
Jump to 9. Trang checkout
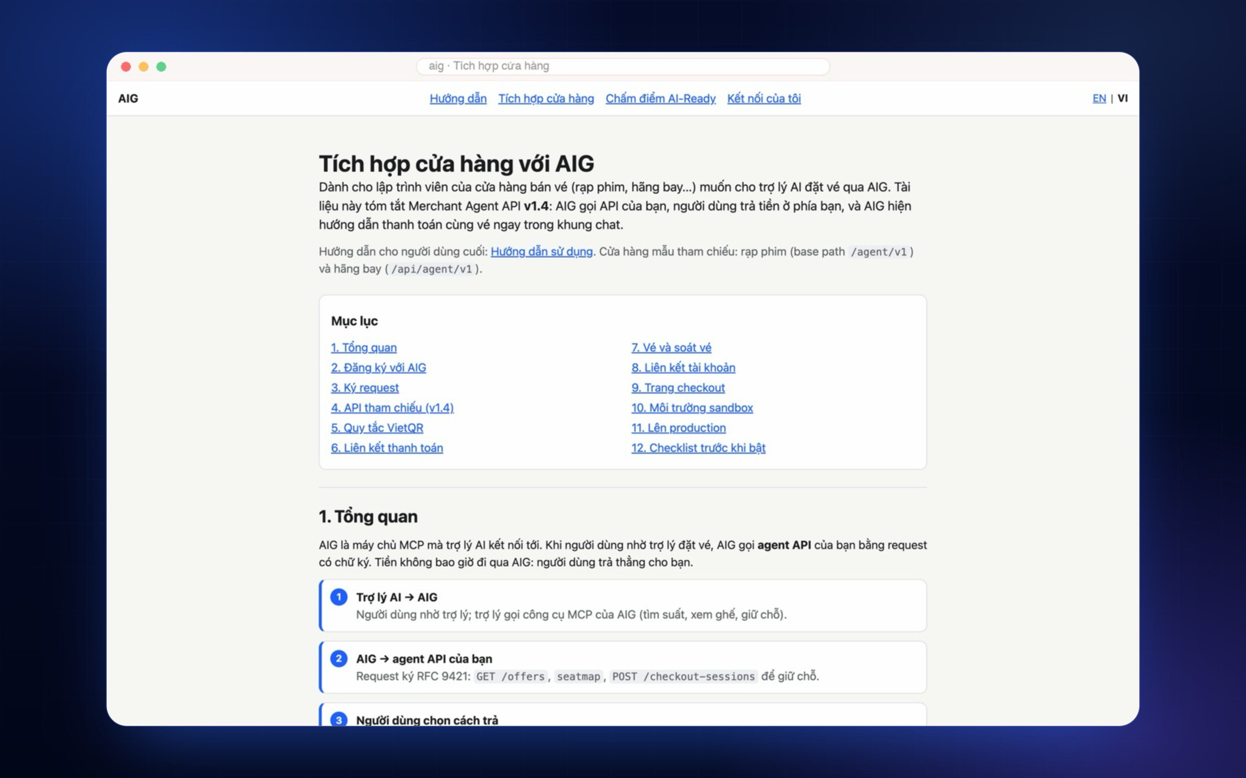pyautogui.click(x=678, y=387)
